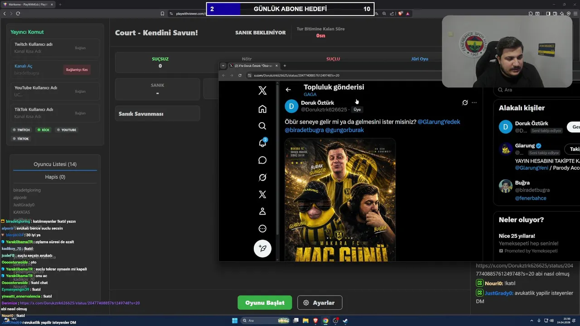
Task: Reload the PlayWithKick browser page
Action: coord(18,14)
